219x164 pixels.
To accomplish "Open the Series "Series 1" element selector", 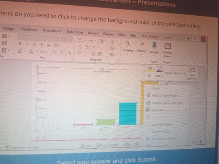I will (175, 73).
